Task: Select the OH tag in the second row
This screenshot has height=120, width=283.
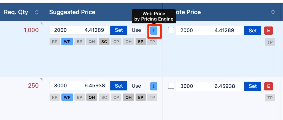Action: point(128,97)
